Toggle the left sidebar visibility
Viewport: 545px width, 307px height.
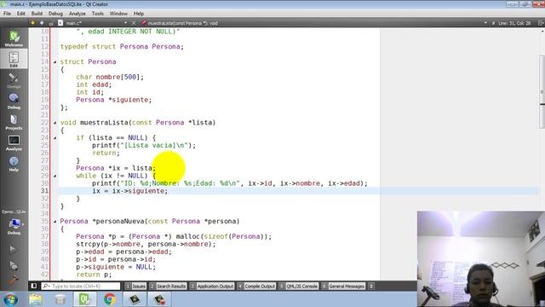(x=34, y=287)
